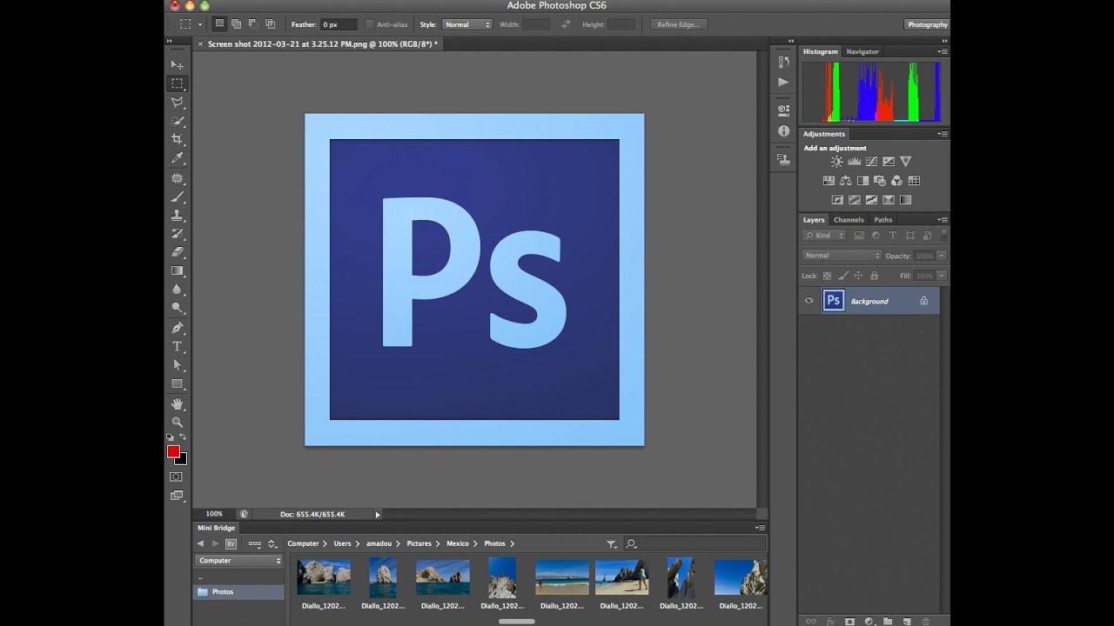Select the Healing Brush tool

coord(177,178)
